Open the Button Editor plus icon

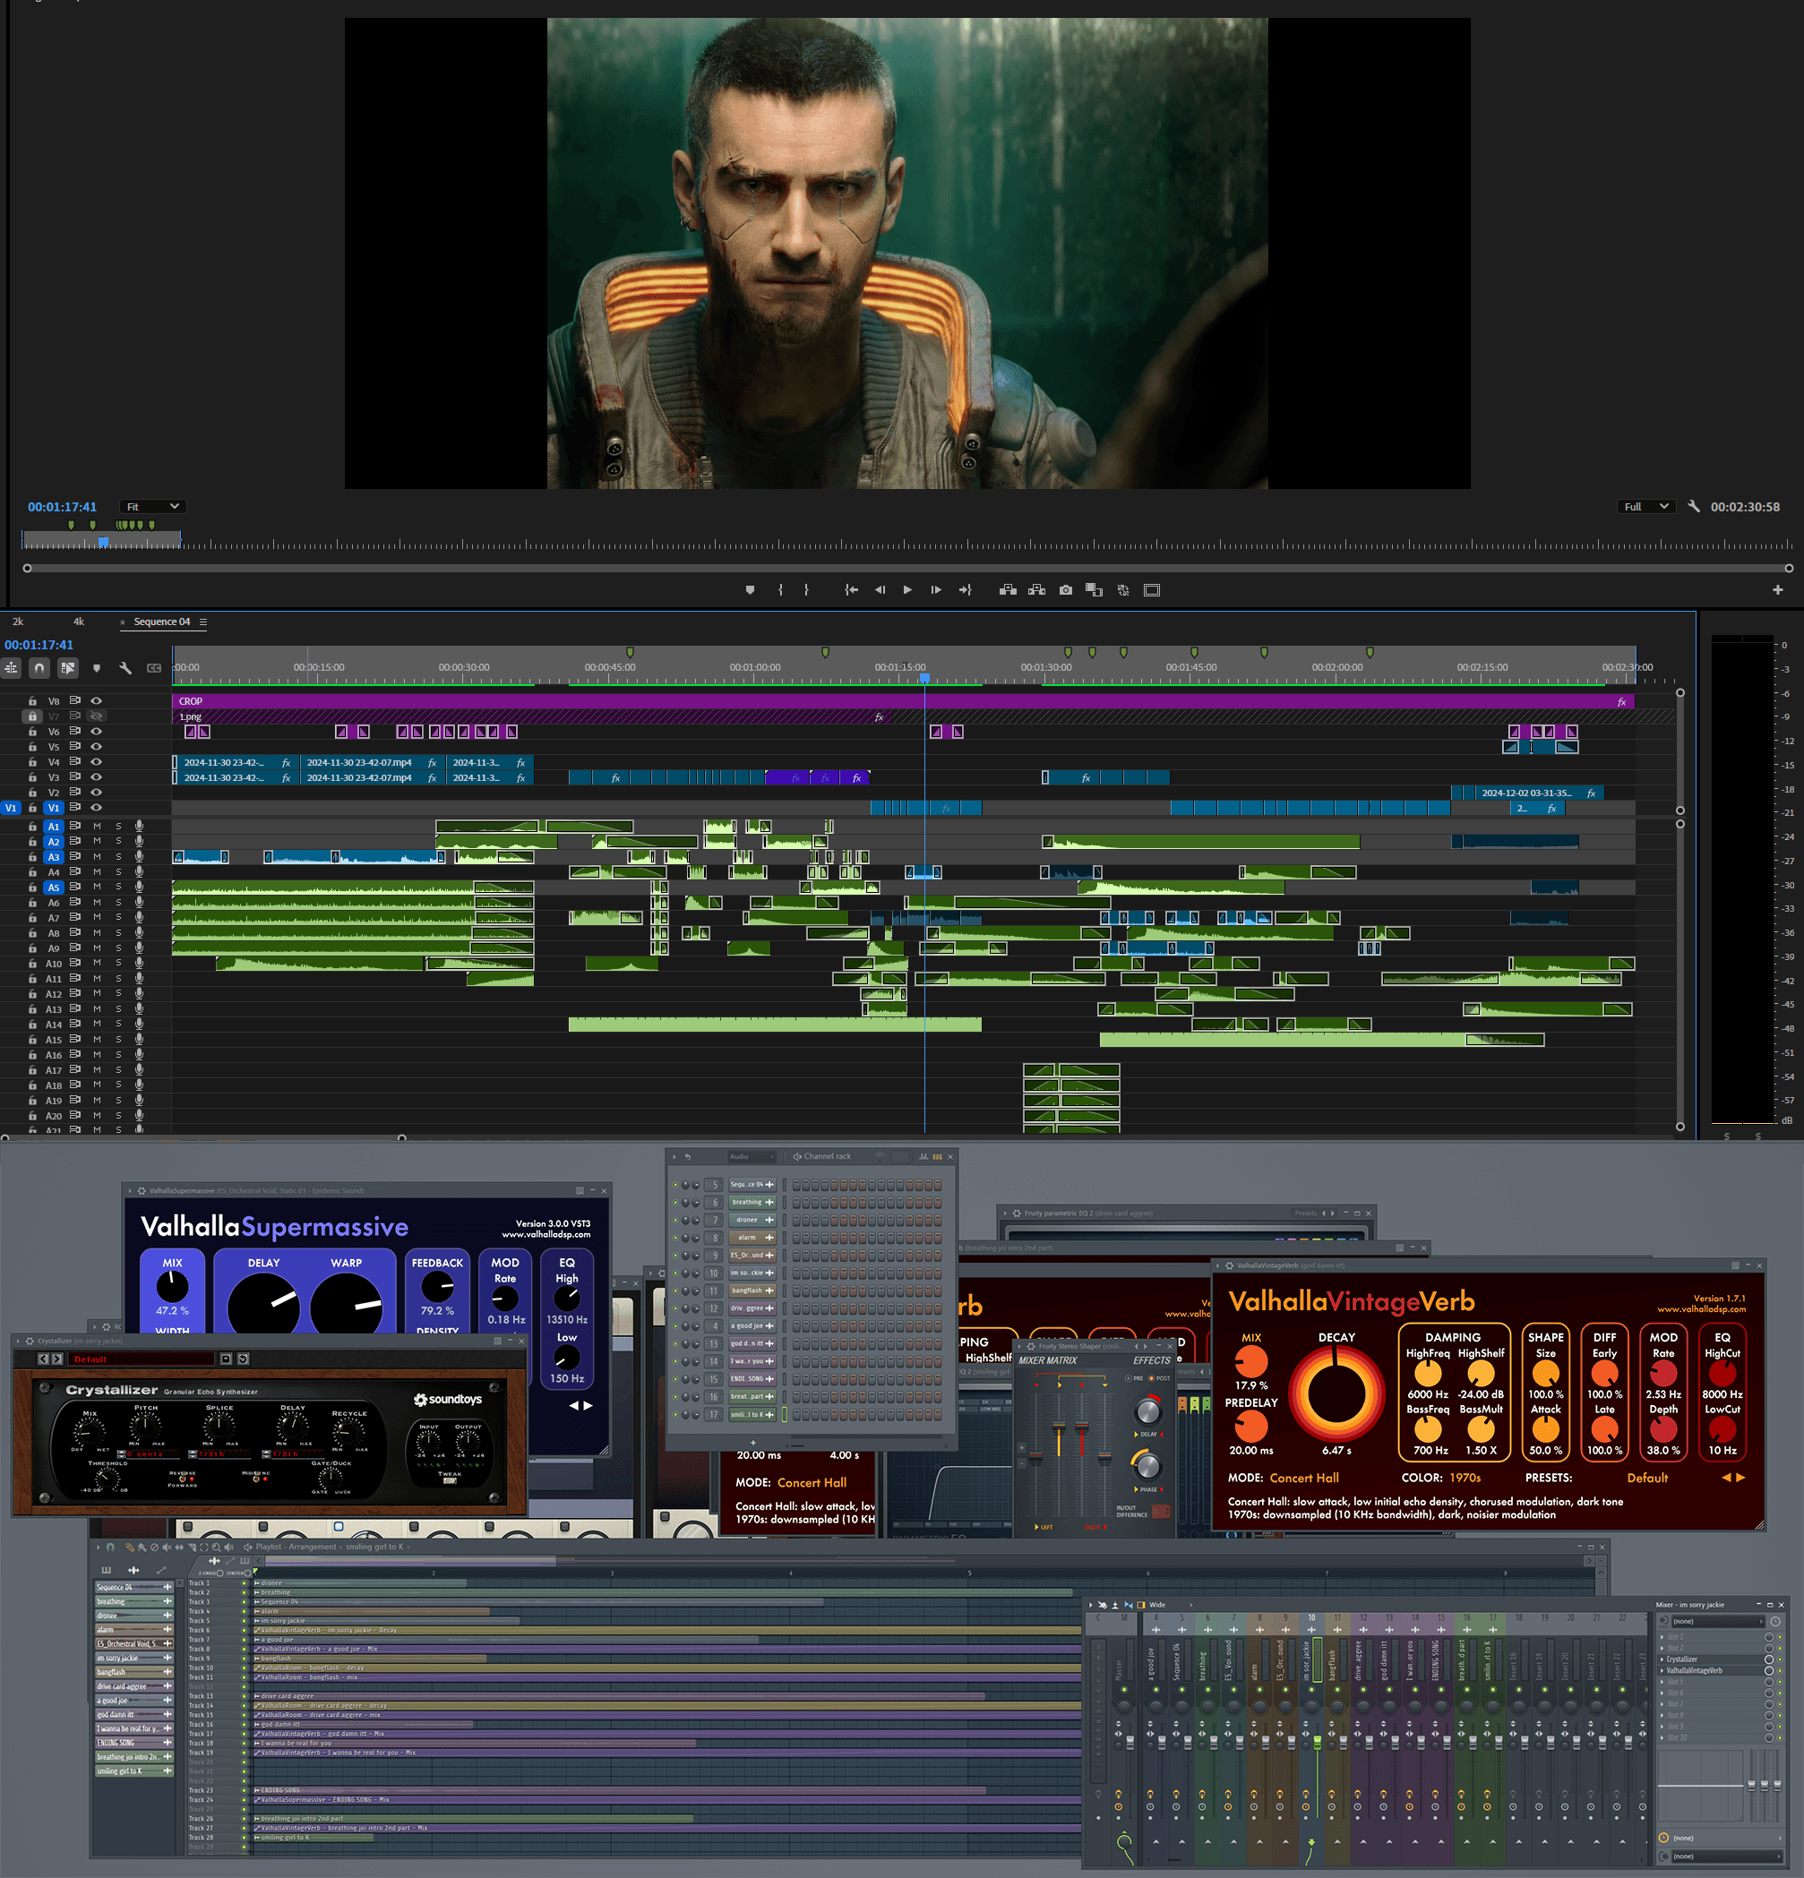[1777, 590]
